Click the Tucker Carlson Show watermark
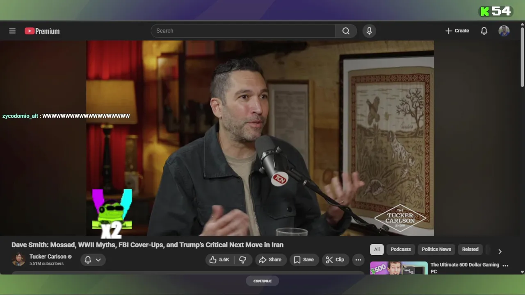Screen dimensions: 525x295 [x=400, y=218]
